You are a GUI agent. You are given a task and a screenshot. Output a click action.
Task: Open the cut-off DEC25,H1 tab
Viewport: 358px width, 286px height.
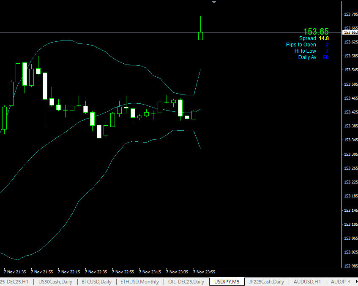(14, 282)
